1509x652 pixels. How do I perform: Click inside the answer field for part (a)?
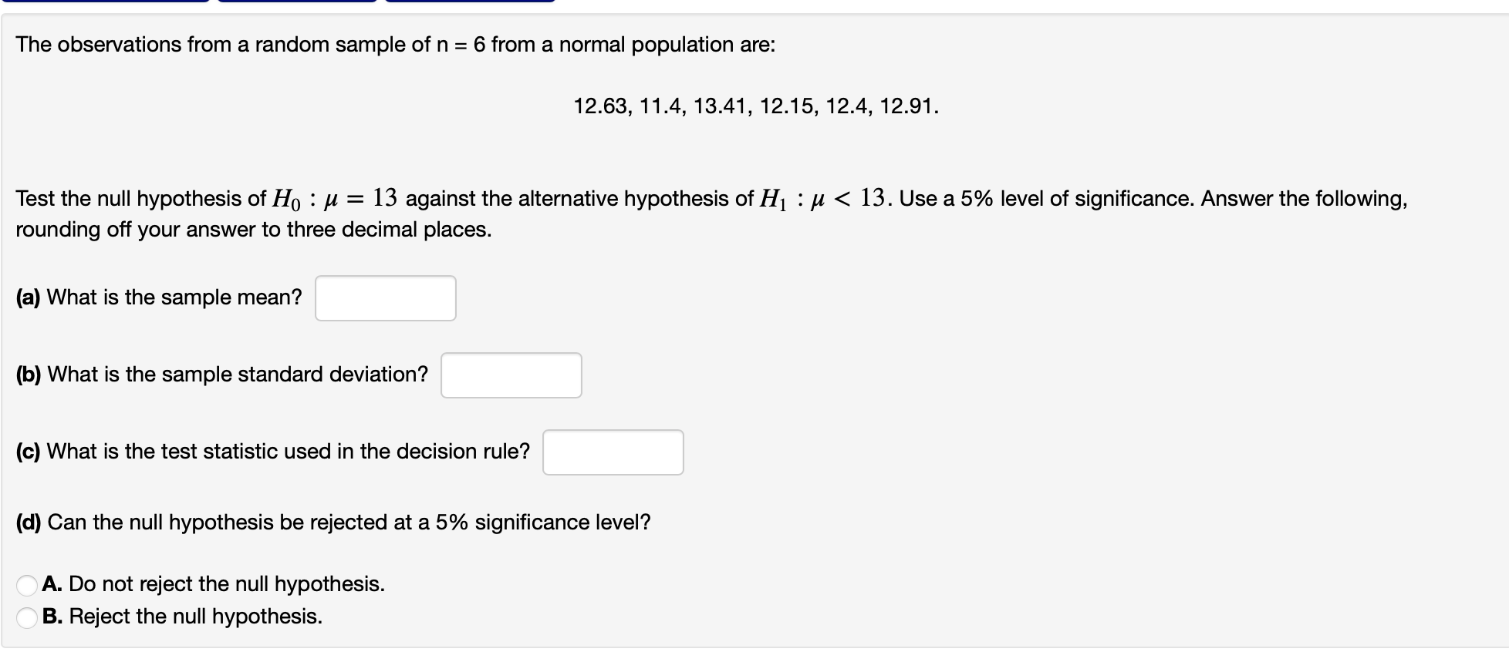tap(385, 297)
